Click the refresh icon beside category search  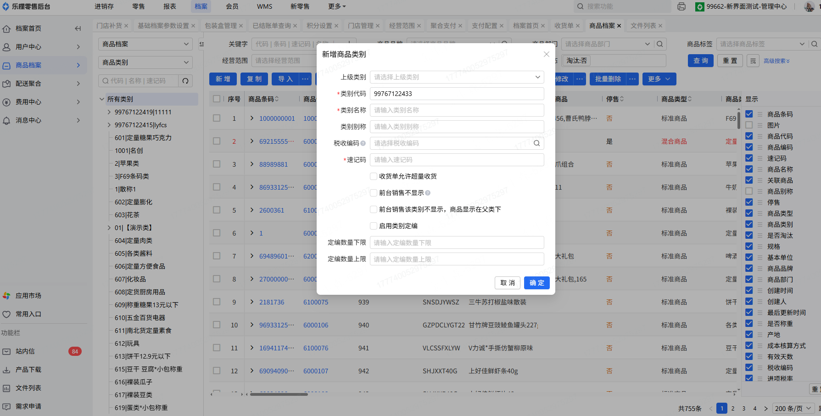(185, 81)
